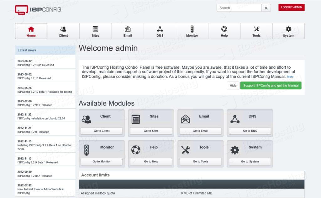Hide the donation notice
This screenshot has height=198, width=321.
233,86
